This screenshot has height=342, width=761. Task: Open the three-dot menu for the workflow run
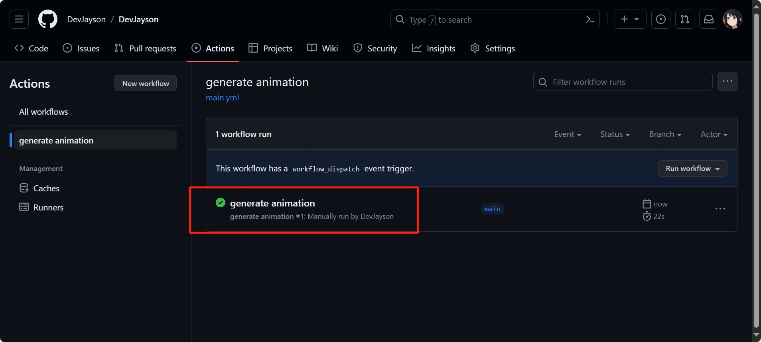(x=720, y=209)
